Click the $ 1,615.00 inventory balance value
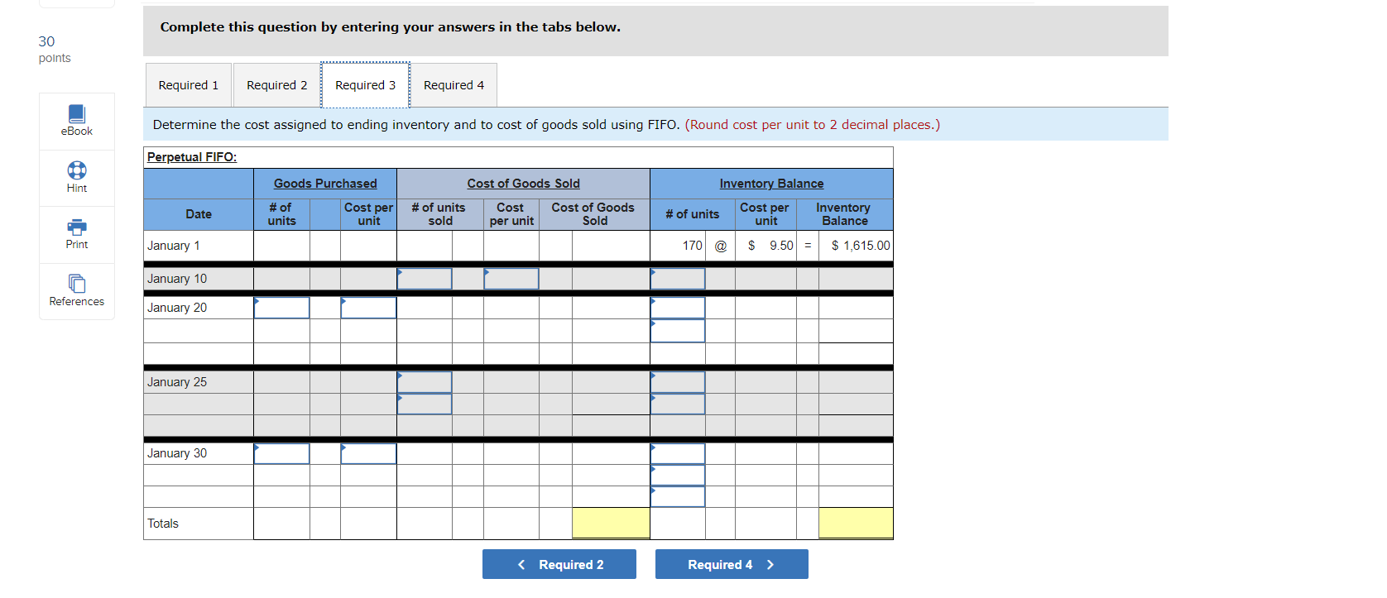Viewport: 1387px width, 598px height. click(861, 246)
